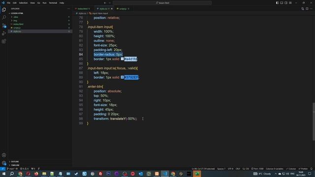Toggle the Panel layout button
The image size is (315, 177).
(282, 3)
